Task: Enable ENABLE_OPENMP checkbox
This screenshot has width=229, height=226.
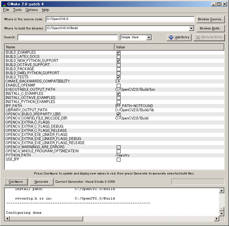Action: 119,86
